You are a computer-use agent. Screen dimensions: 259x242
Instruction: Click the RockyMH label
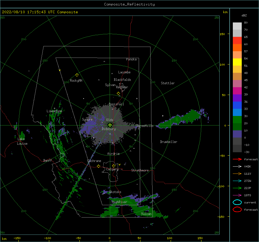[x=76, y=81]
